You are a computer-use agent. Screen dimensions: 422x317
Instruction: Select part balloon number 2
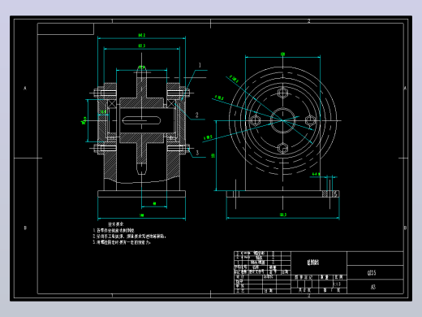click(197, 115)
